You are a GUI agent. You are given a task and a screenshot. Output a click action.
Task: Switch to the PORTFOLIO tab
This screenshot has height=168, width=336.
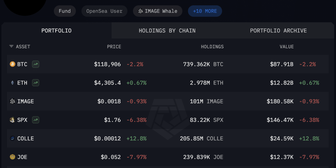click(56, 30)
